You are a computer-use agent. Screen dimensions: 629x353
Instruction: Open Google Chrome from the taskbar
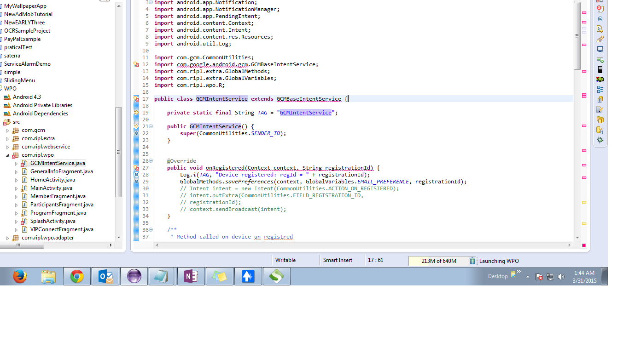77,276
